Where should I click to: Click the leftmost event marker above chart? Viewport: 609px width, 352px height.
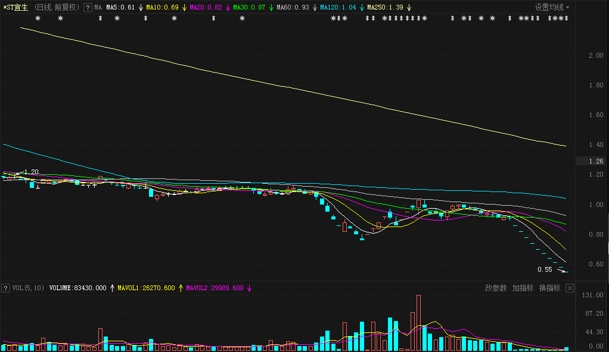pos(38,18)
